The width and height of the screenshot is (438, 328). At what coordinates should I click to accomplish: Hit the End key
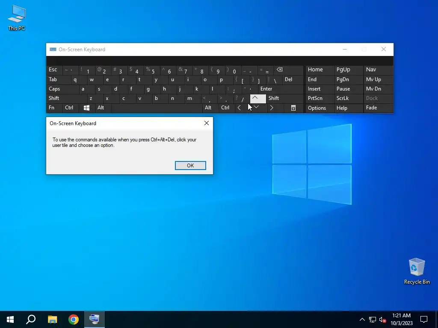(x=320, y=79)
